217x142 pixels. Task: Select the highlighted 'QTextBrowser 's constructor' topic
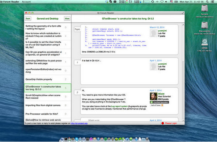pos(48,88)
